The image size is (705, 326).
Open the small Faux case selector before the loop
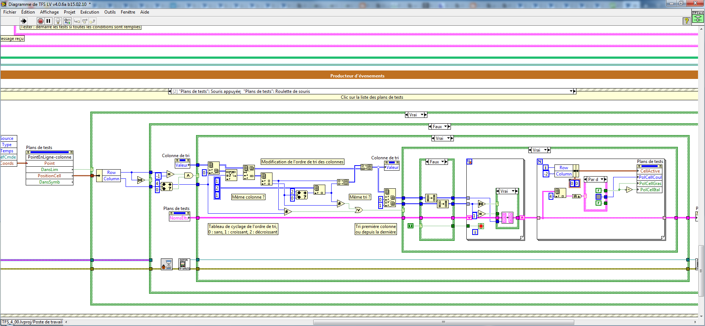(442, 162)
